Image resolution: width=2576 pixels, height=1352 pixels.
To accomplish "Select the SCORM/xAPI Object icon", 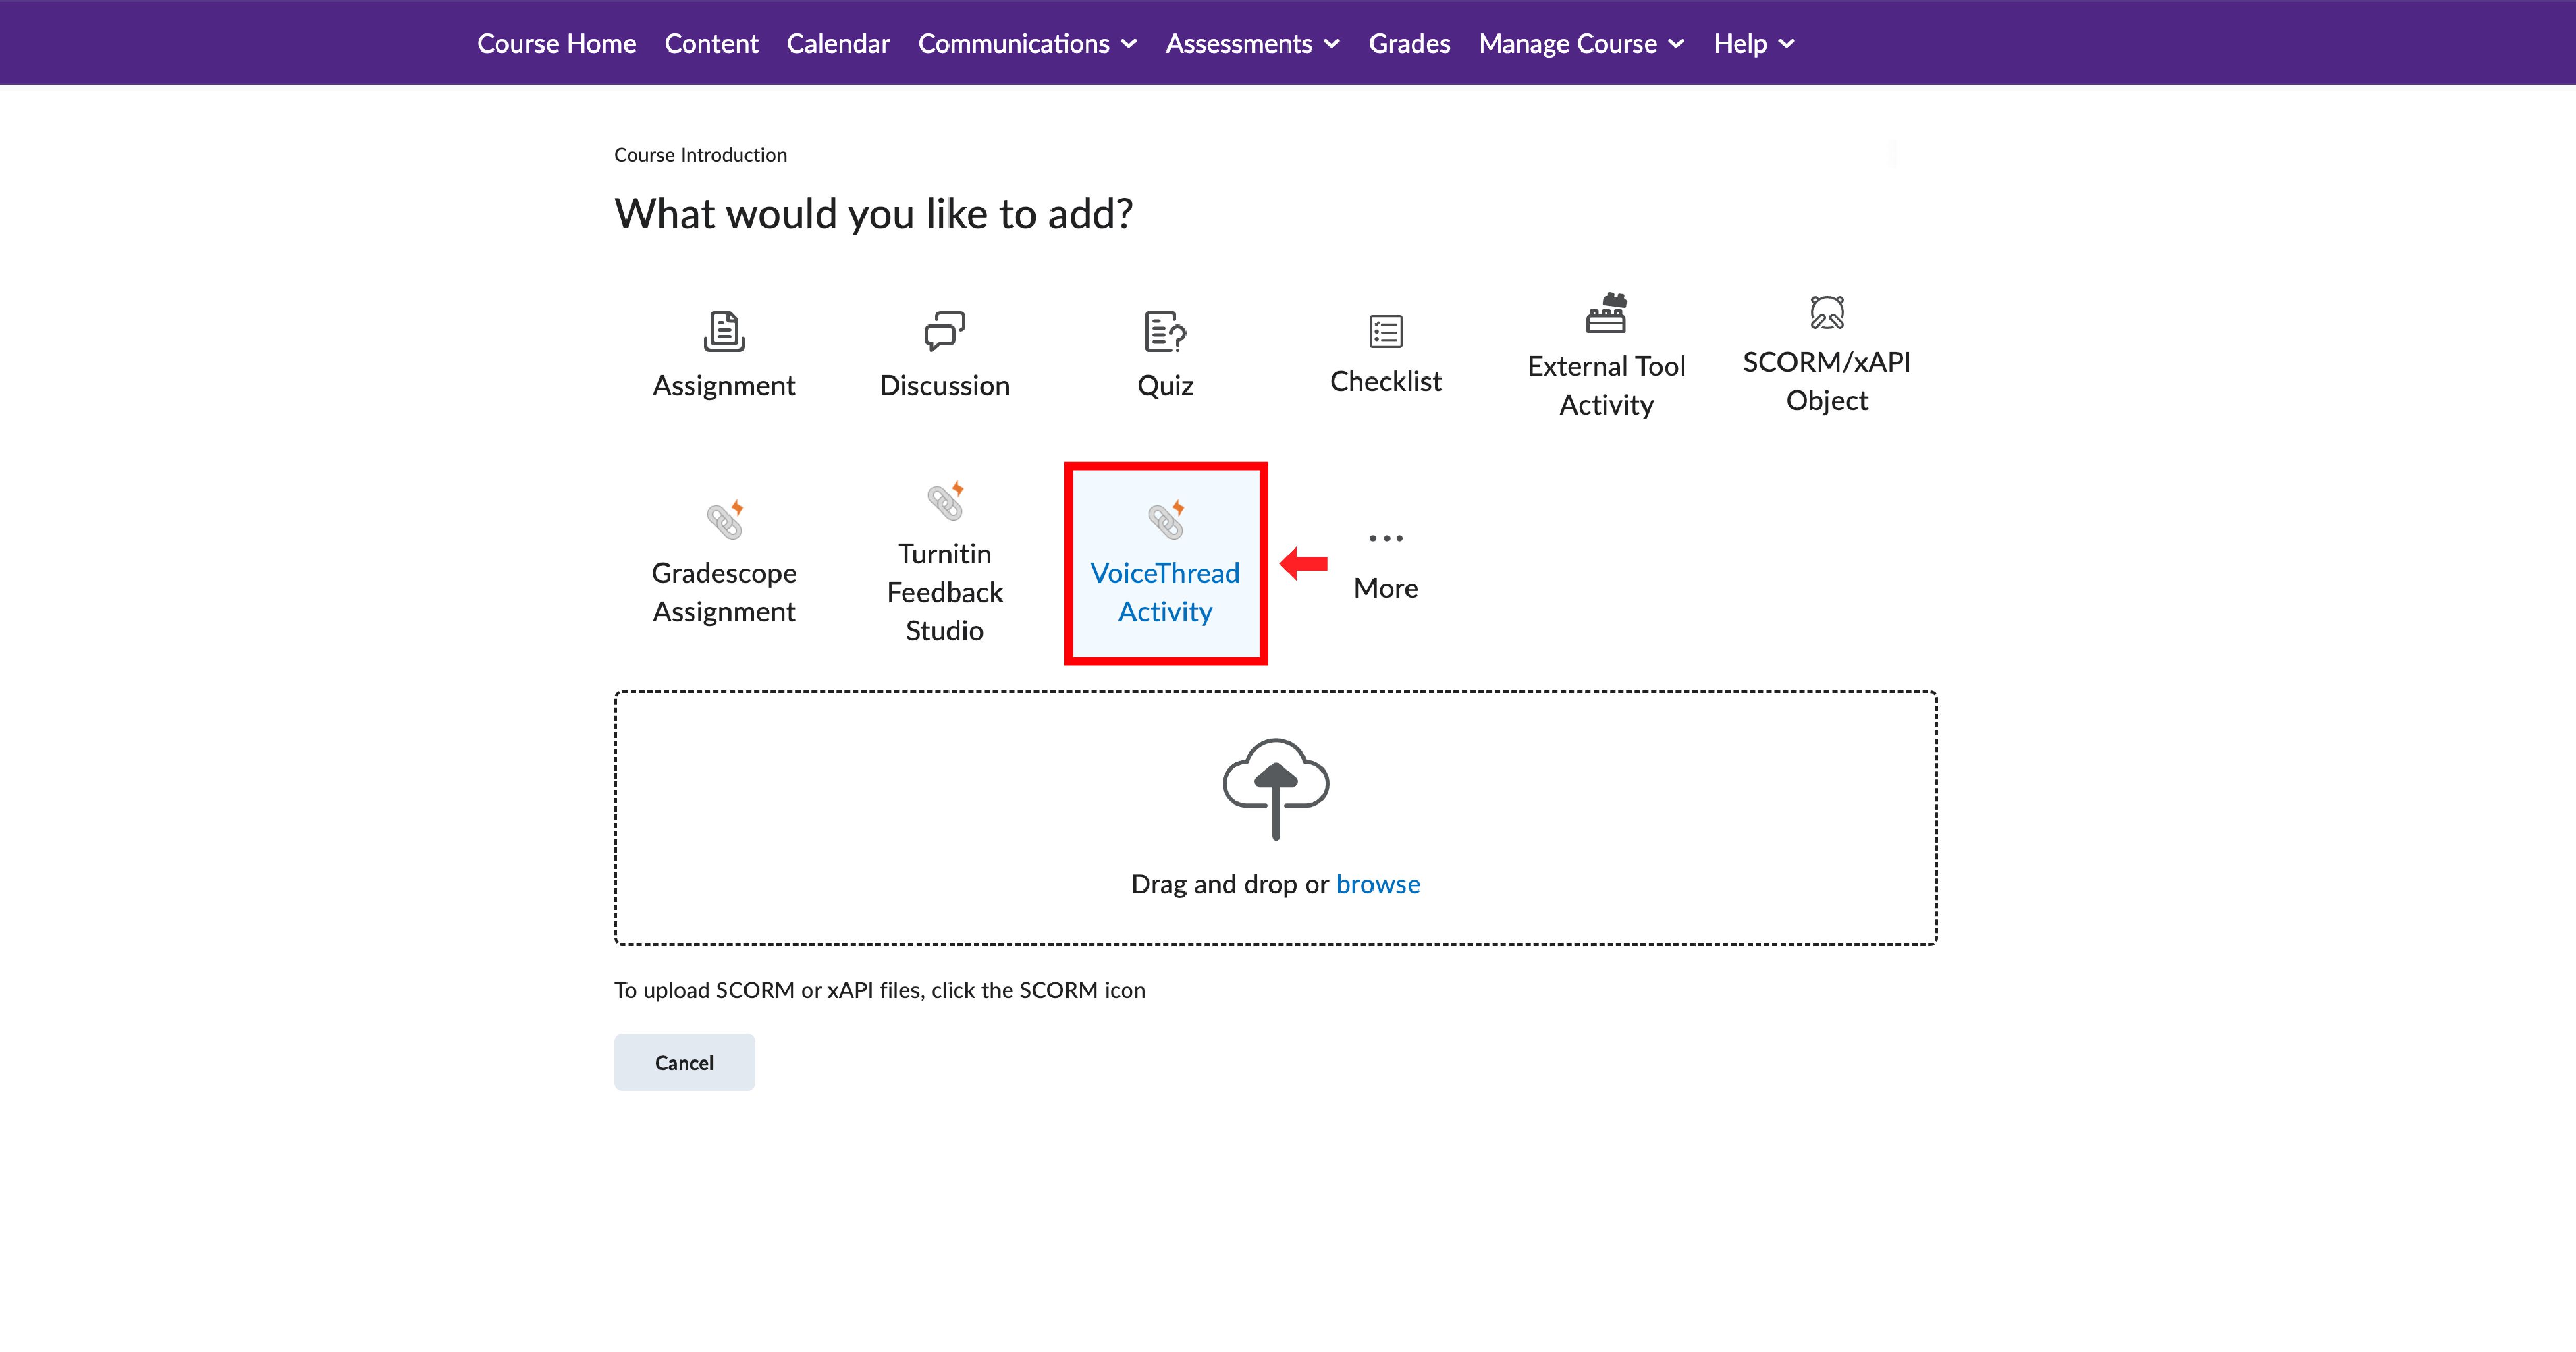I will coord(1826,312).
